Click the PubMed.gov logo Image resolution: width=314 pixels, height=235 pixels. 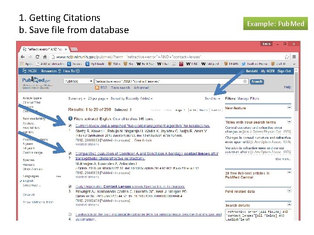point(37,81)
